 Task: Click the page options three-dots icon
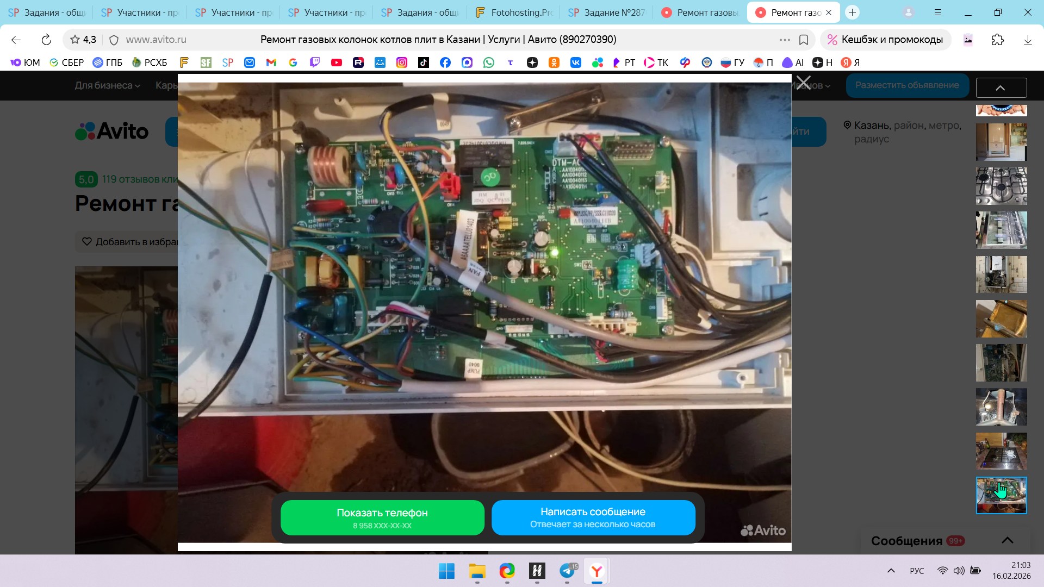784,40
